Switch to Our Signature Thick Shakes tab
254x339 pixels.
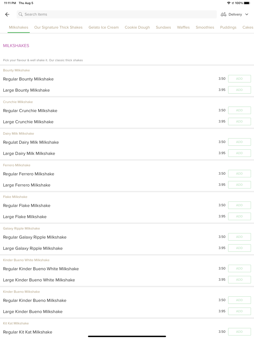(58, 27)
